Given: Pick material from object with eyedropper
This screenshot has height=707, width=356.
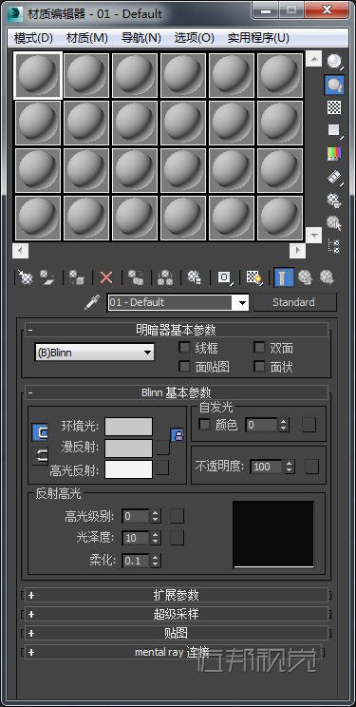Looking at the screenshot, I should pyautogui.click(x=92, y=302).
